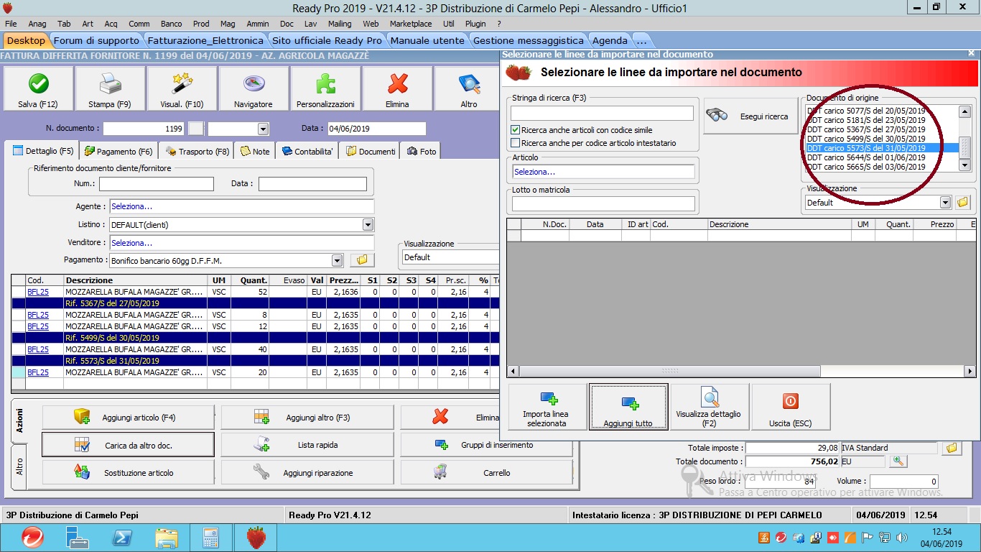The width and height of the screenshot is (981, 552).
Task: Click the Salva (F12) green check icon
Action: [x=38, y=84]
